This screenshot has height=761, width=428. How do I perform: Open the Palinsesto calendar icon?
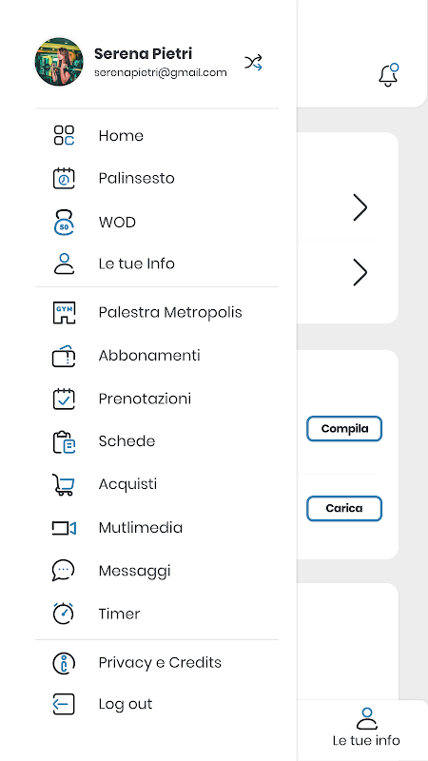pyautogui.click(x=64, y=178)
